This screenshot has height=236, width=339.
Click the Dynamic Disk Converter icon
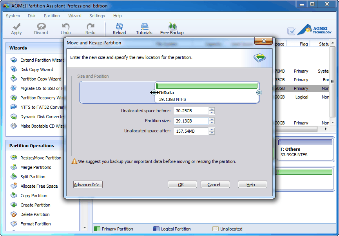click(14, 117)
